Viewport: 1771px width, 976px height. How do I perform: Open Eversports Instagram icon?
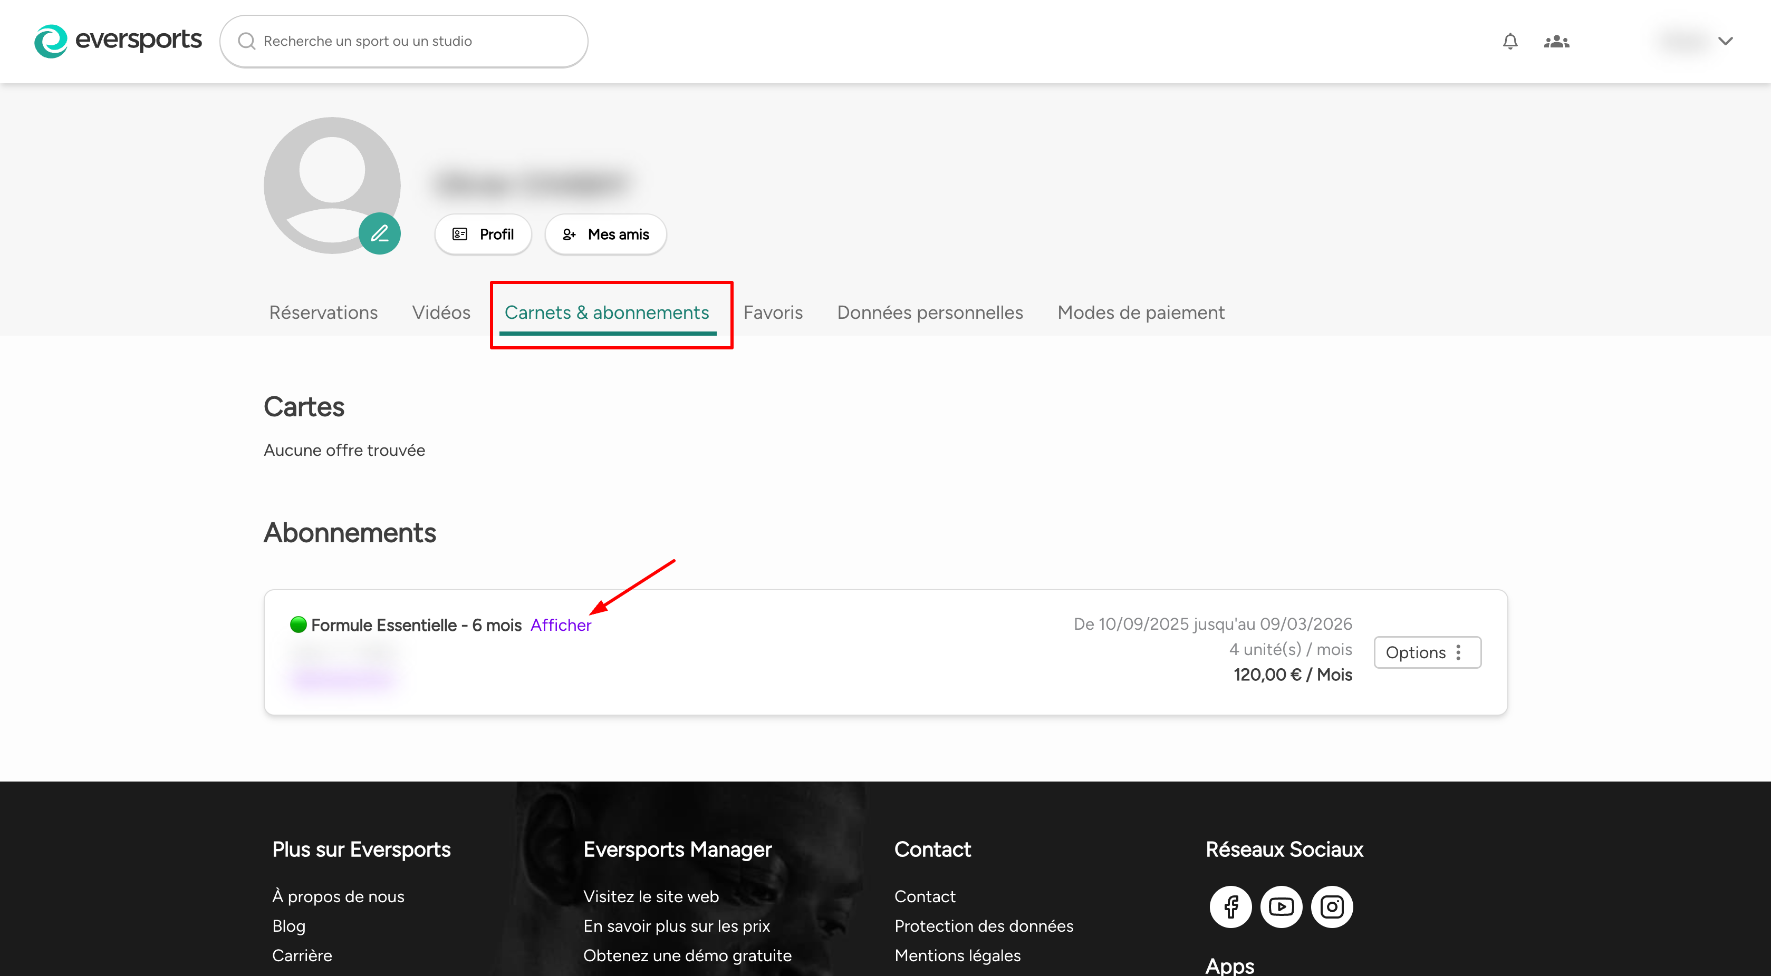pos(1332,906)
